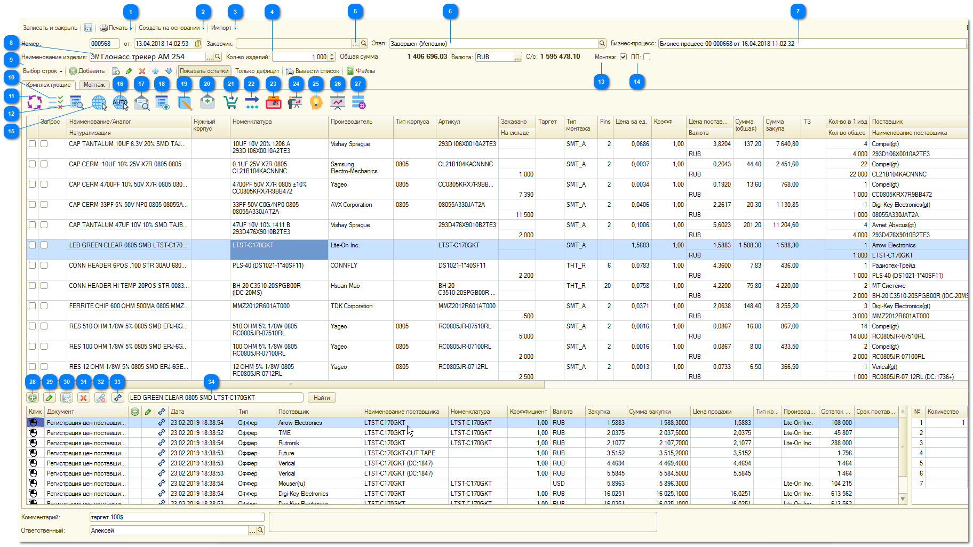973x547 pixels.
Task: Check the Запрос box for LED GREEN CLEAR row
Action: click(x=44, y=245)
